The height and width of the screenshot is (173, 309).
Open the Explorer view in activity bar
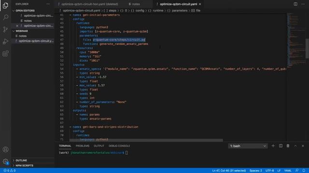click(5, 5)
